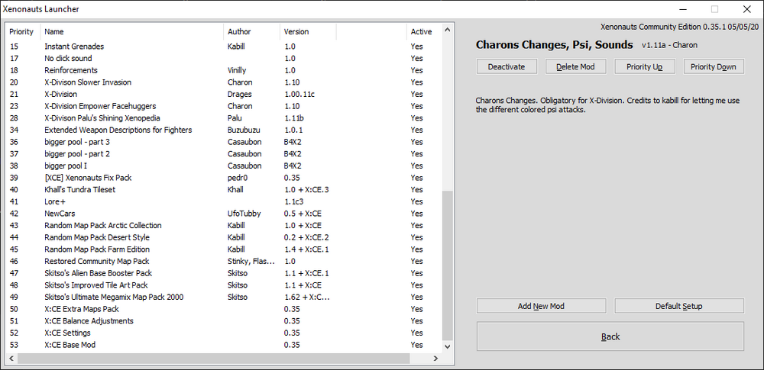
Task: Select Skitso's Improved Tile Art Pack
Action: [224, 285]
